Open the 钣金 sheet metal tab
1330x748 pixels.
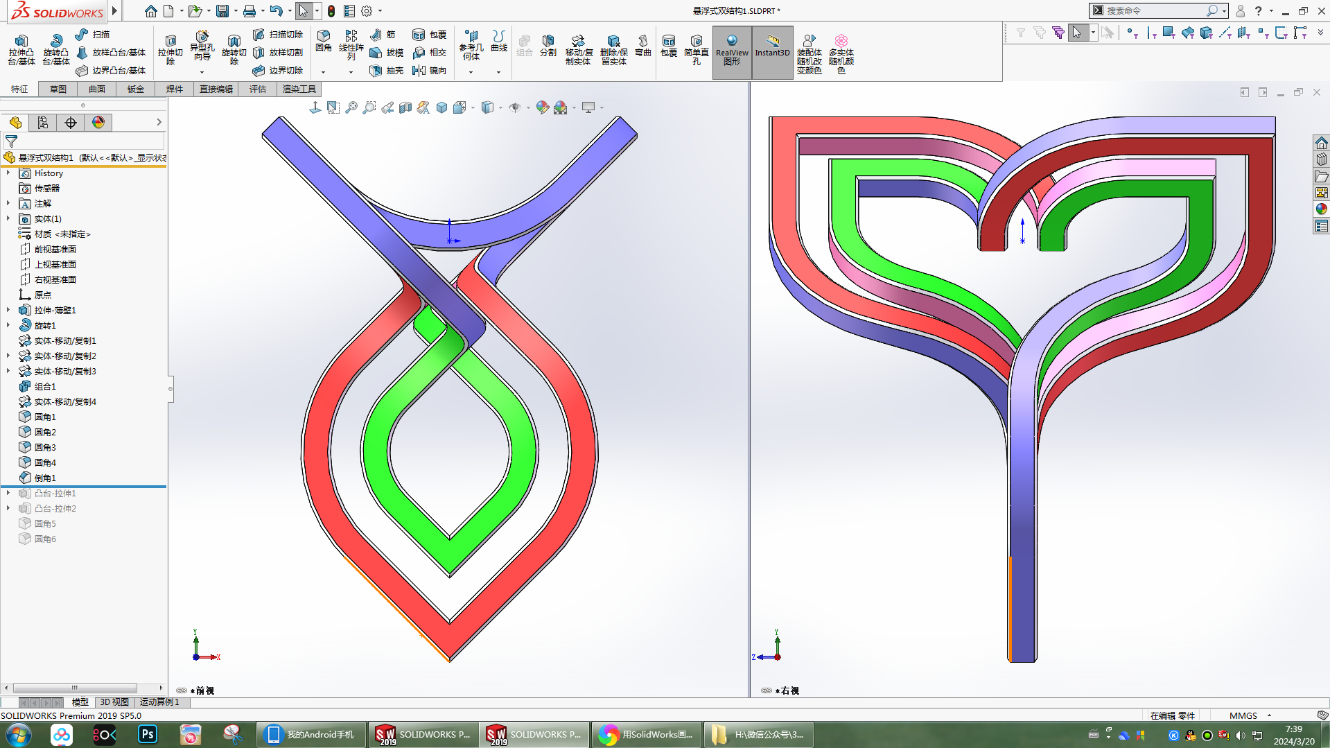[x=136, y=89]
